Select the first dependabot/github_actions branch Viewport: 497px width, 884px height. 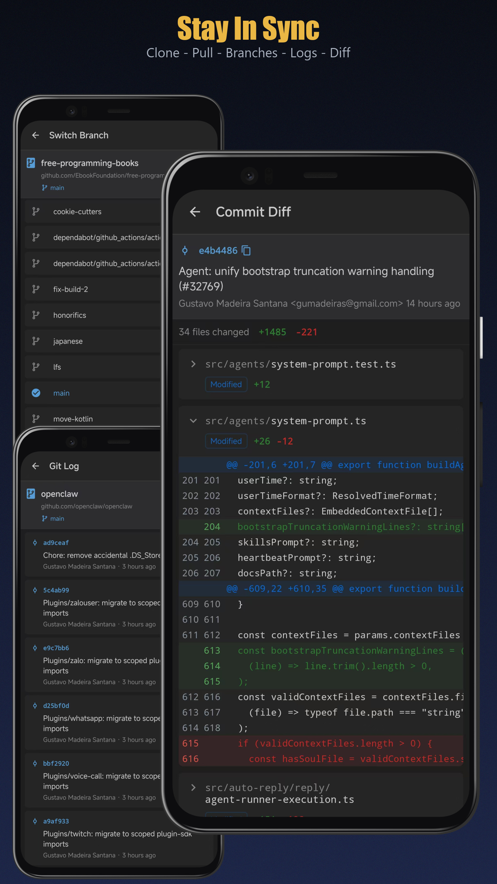click(93, 237)
